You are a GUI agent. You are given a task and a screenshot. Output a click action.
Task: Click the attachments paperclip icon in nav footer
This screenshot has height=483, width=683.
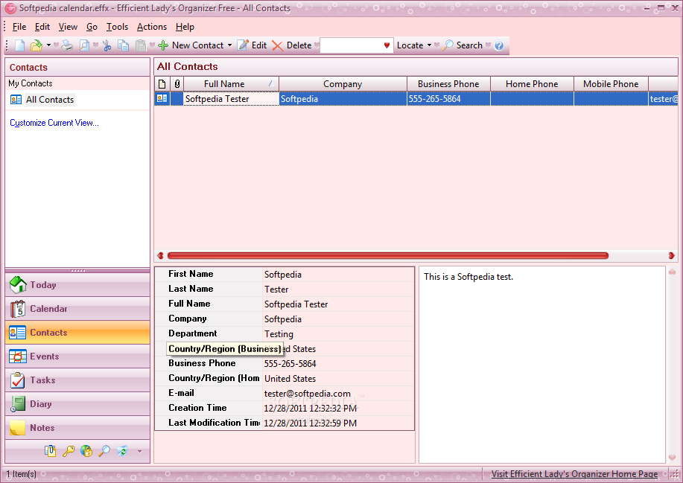point(50,451)
